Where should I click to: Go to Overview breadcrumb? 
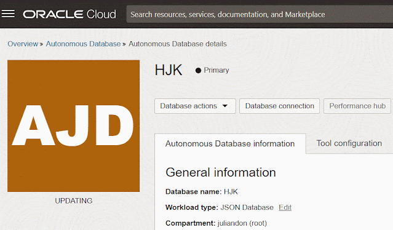(23, 44)
